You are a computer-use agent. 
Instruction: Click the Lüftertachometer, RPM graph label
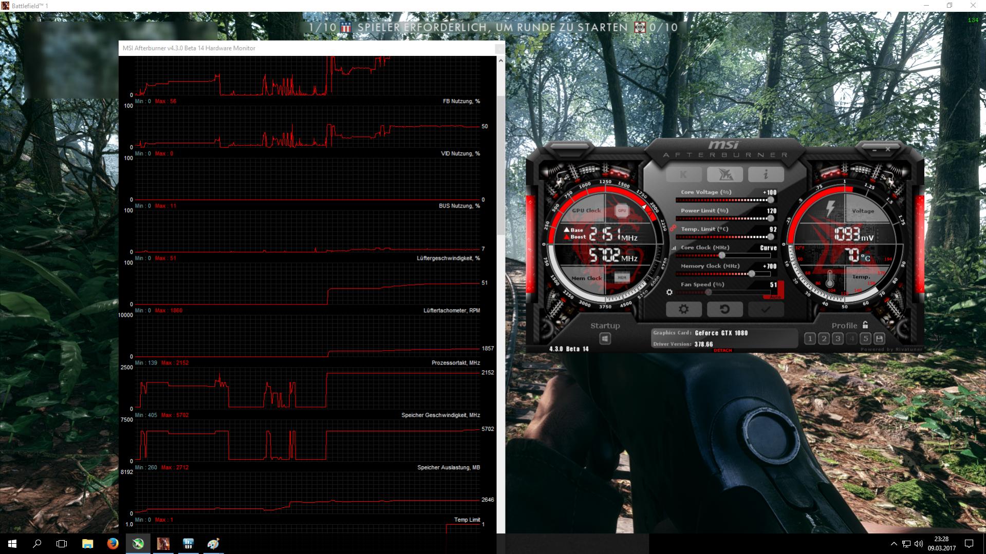(452, 310)
